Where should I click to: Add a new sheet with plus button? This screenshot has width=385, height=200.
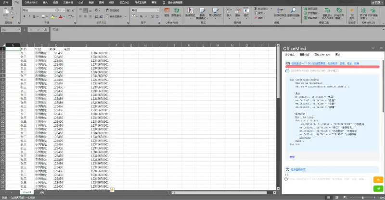(x=42, y=192)
